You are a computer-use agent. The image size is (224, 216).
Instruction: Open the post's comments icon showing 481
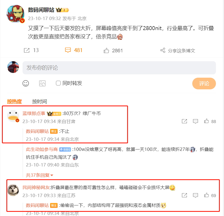tap(68, 50)
